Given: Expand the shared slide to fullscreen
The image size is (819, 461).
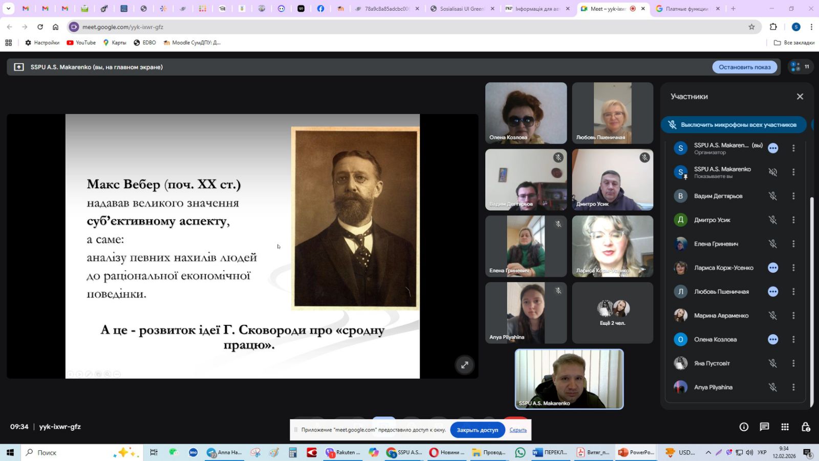Looking at the screenshot, I should (464, 365).
